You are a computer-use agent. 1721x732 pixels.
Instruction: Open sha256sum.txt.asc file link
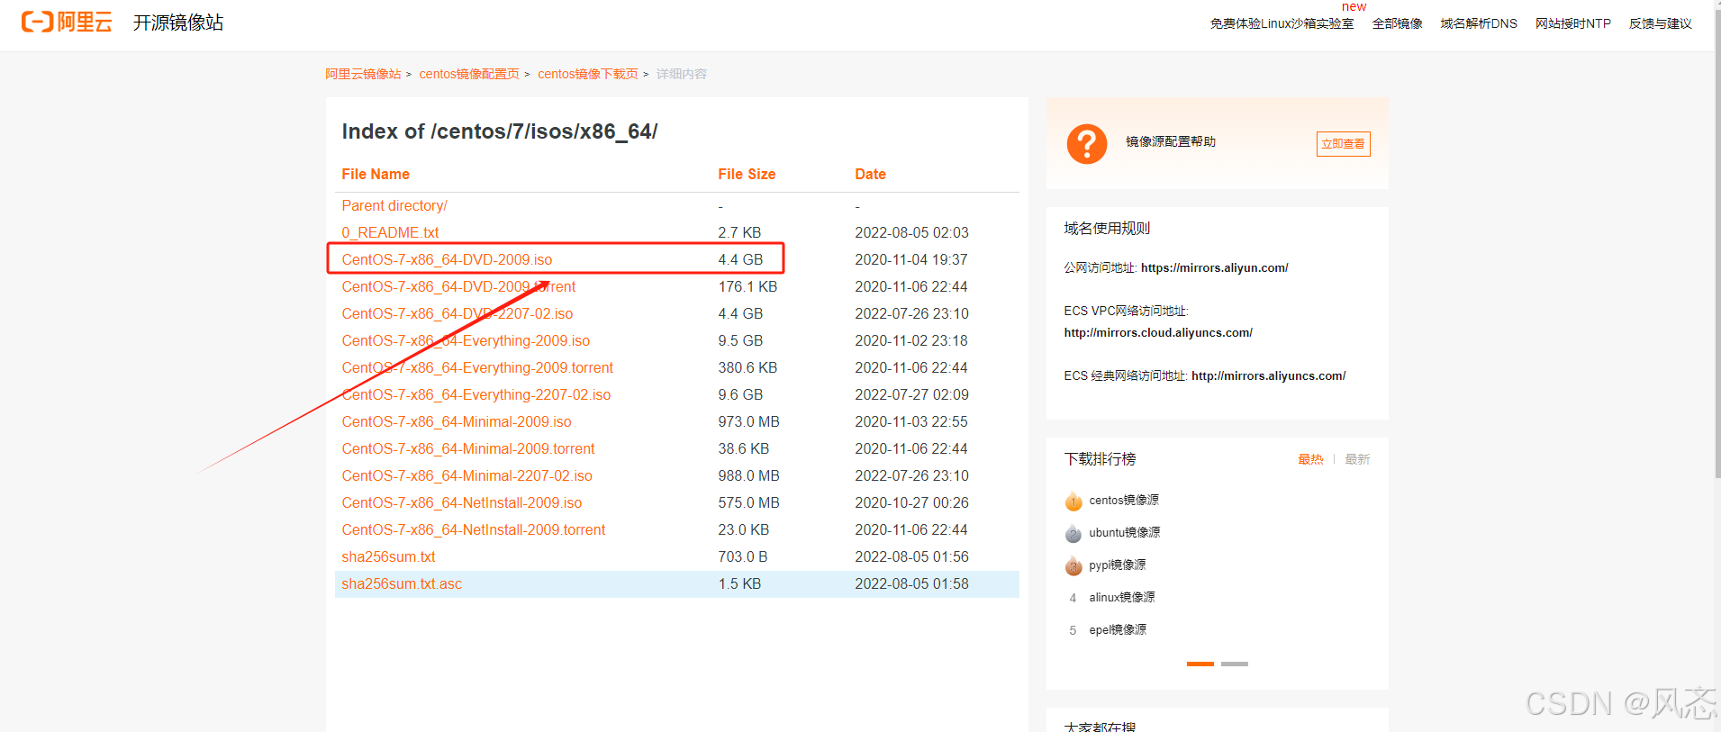pyautogui.click(x=402, y=583)
